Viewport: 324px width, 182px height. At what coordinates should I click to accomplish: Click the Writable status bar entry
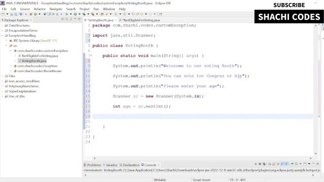point(160,180)
